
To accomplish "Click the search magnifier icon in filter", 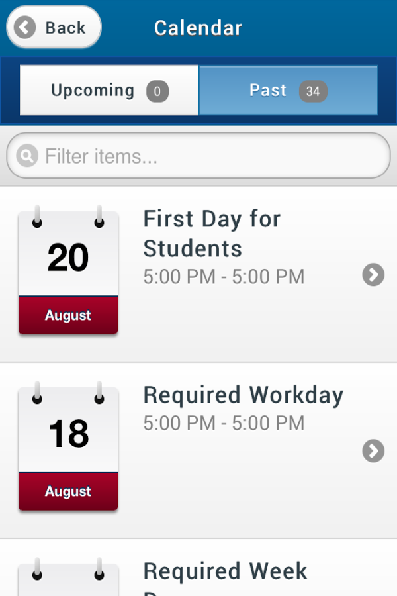I will (27, 156).
